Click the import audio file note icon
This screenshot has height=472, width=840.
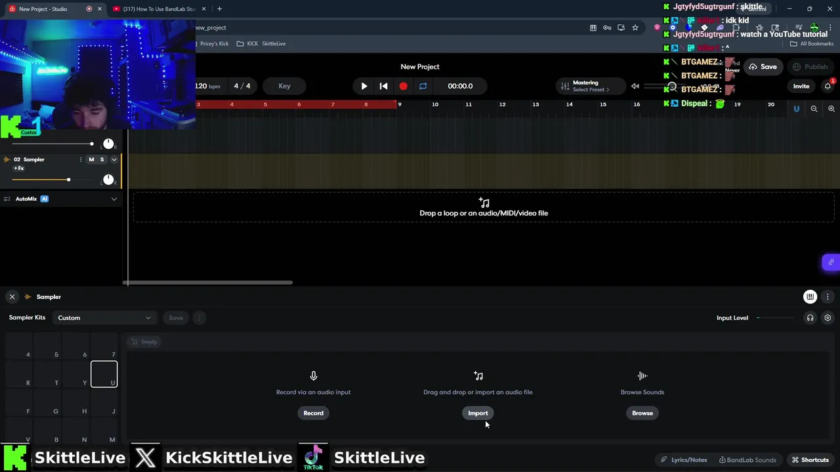[x=478, y=376]
